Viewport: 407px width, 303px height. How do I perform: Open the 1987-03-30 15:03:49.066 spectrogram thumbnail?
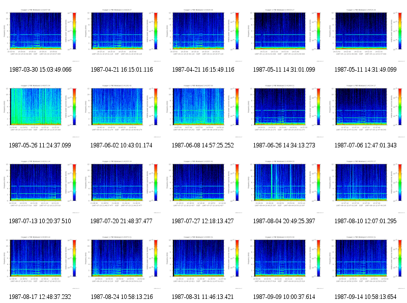click(x=41, y=35)
